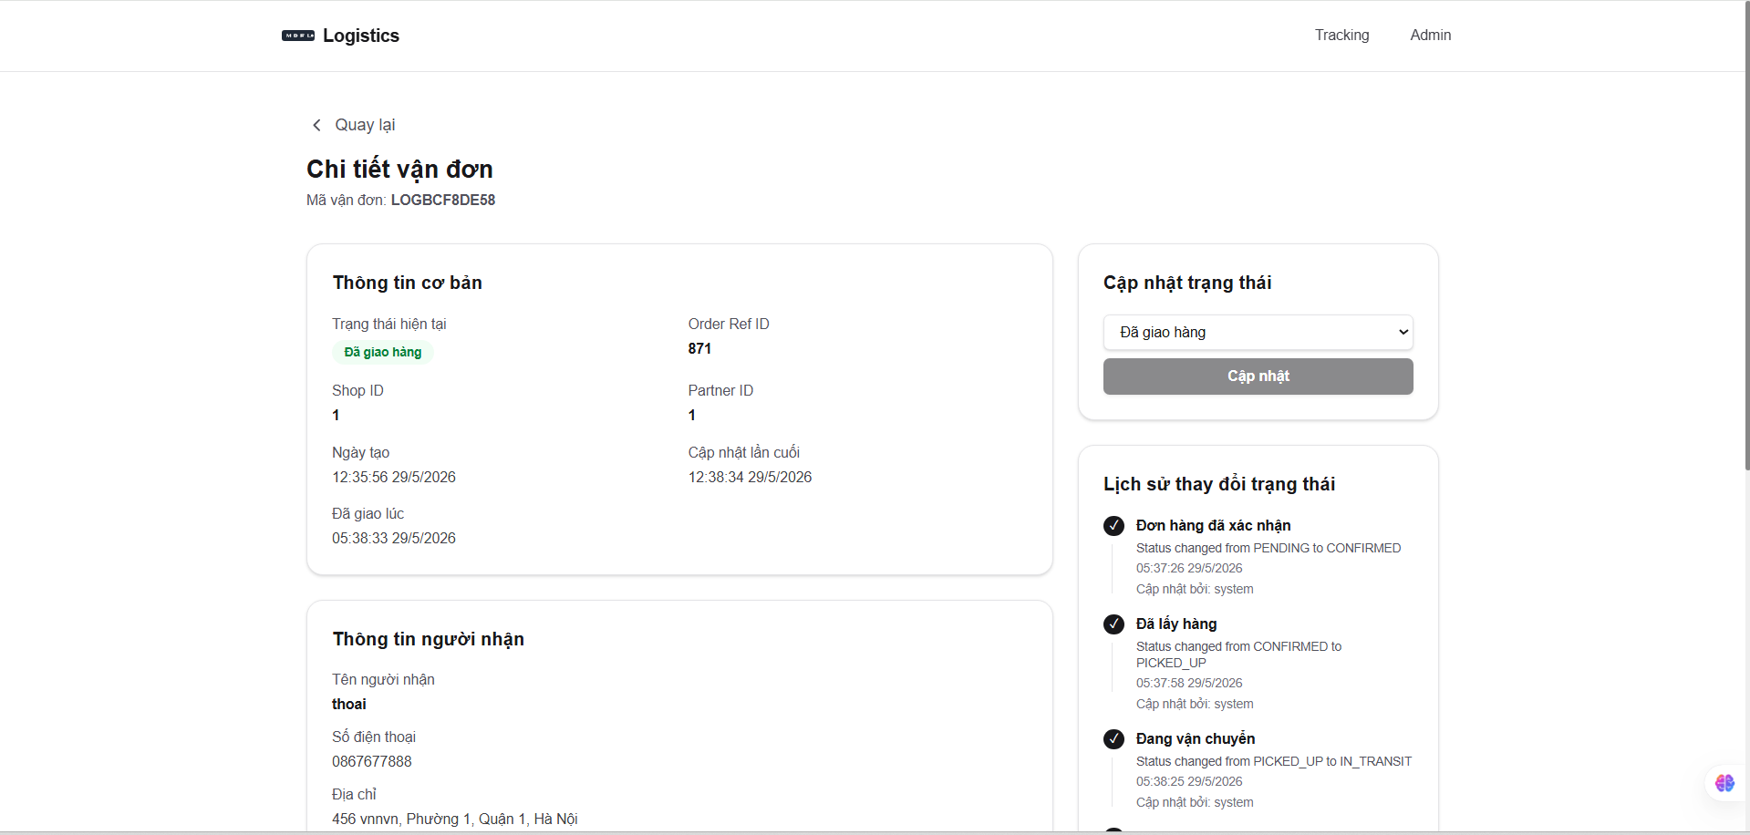Click the Cập nhật button
Image resolution: width=1750 pixels, height=835 pixels.
click(1258, 376)
